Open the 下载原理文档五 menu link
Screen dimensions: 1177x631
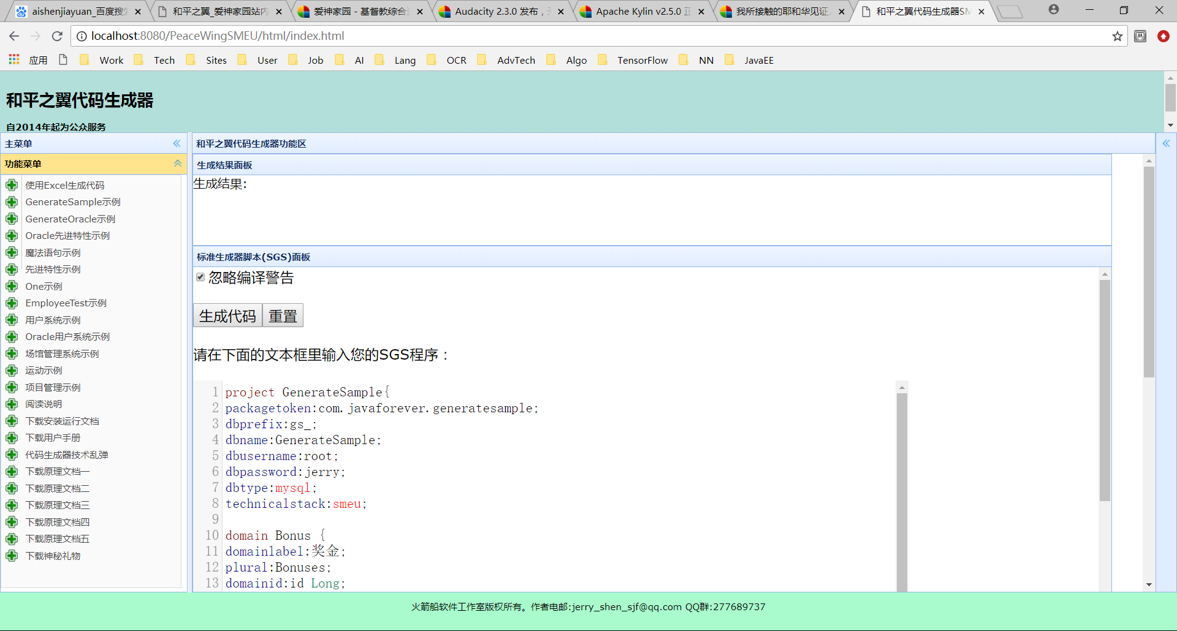tap(57, 538)
